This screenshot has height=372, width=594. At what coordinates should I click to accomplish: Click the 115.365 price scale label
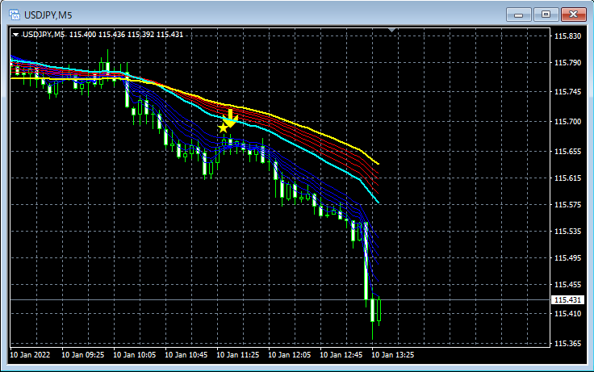point(567,343)
